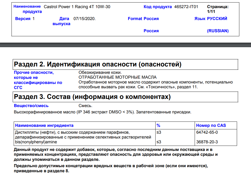The width and height of the screenshot is (251, 173).
Task: Click the page indicator 'Страница: 1/11'
Action: click(218, 9)
